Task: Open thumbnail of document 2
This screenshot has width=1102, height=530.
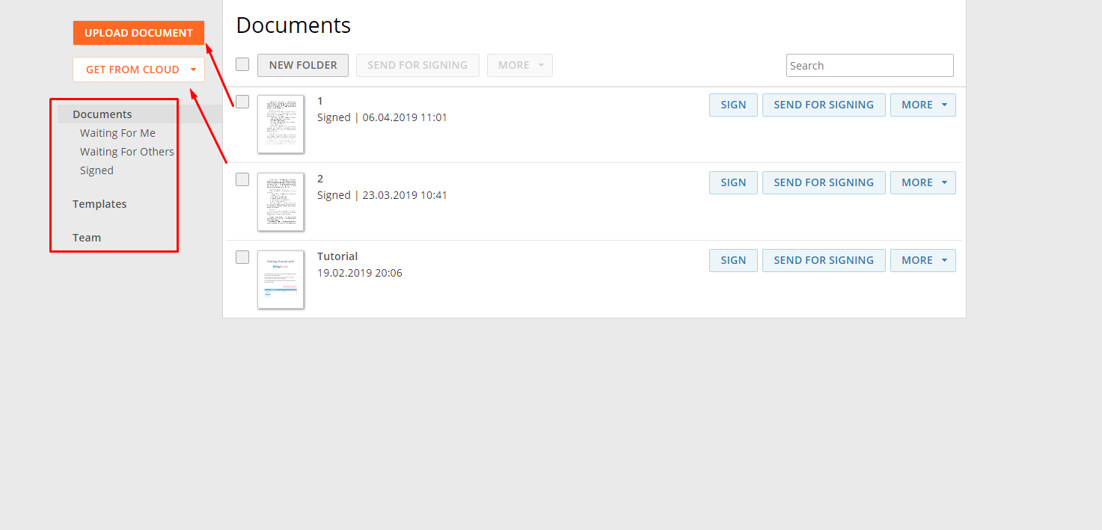Action: tap(281, 202)
